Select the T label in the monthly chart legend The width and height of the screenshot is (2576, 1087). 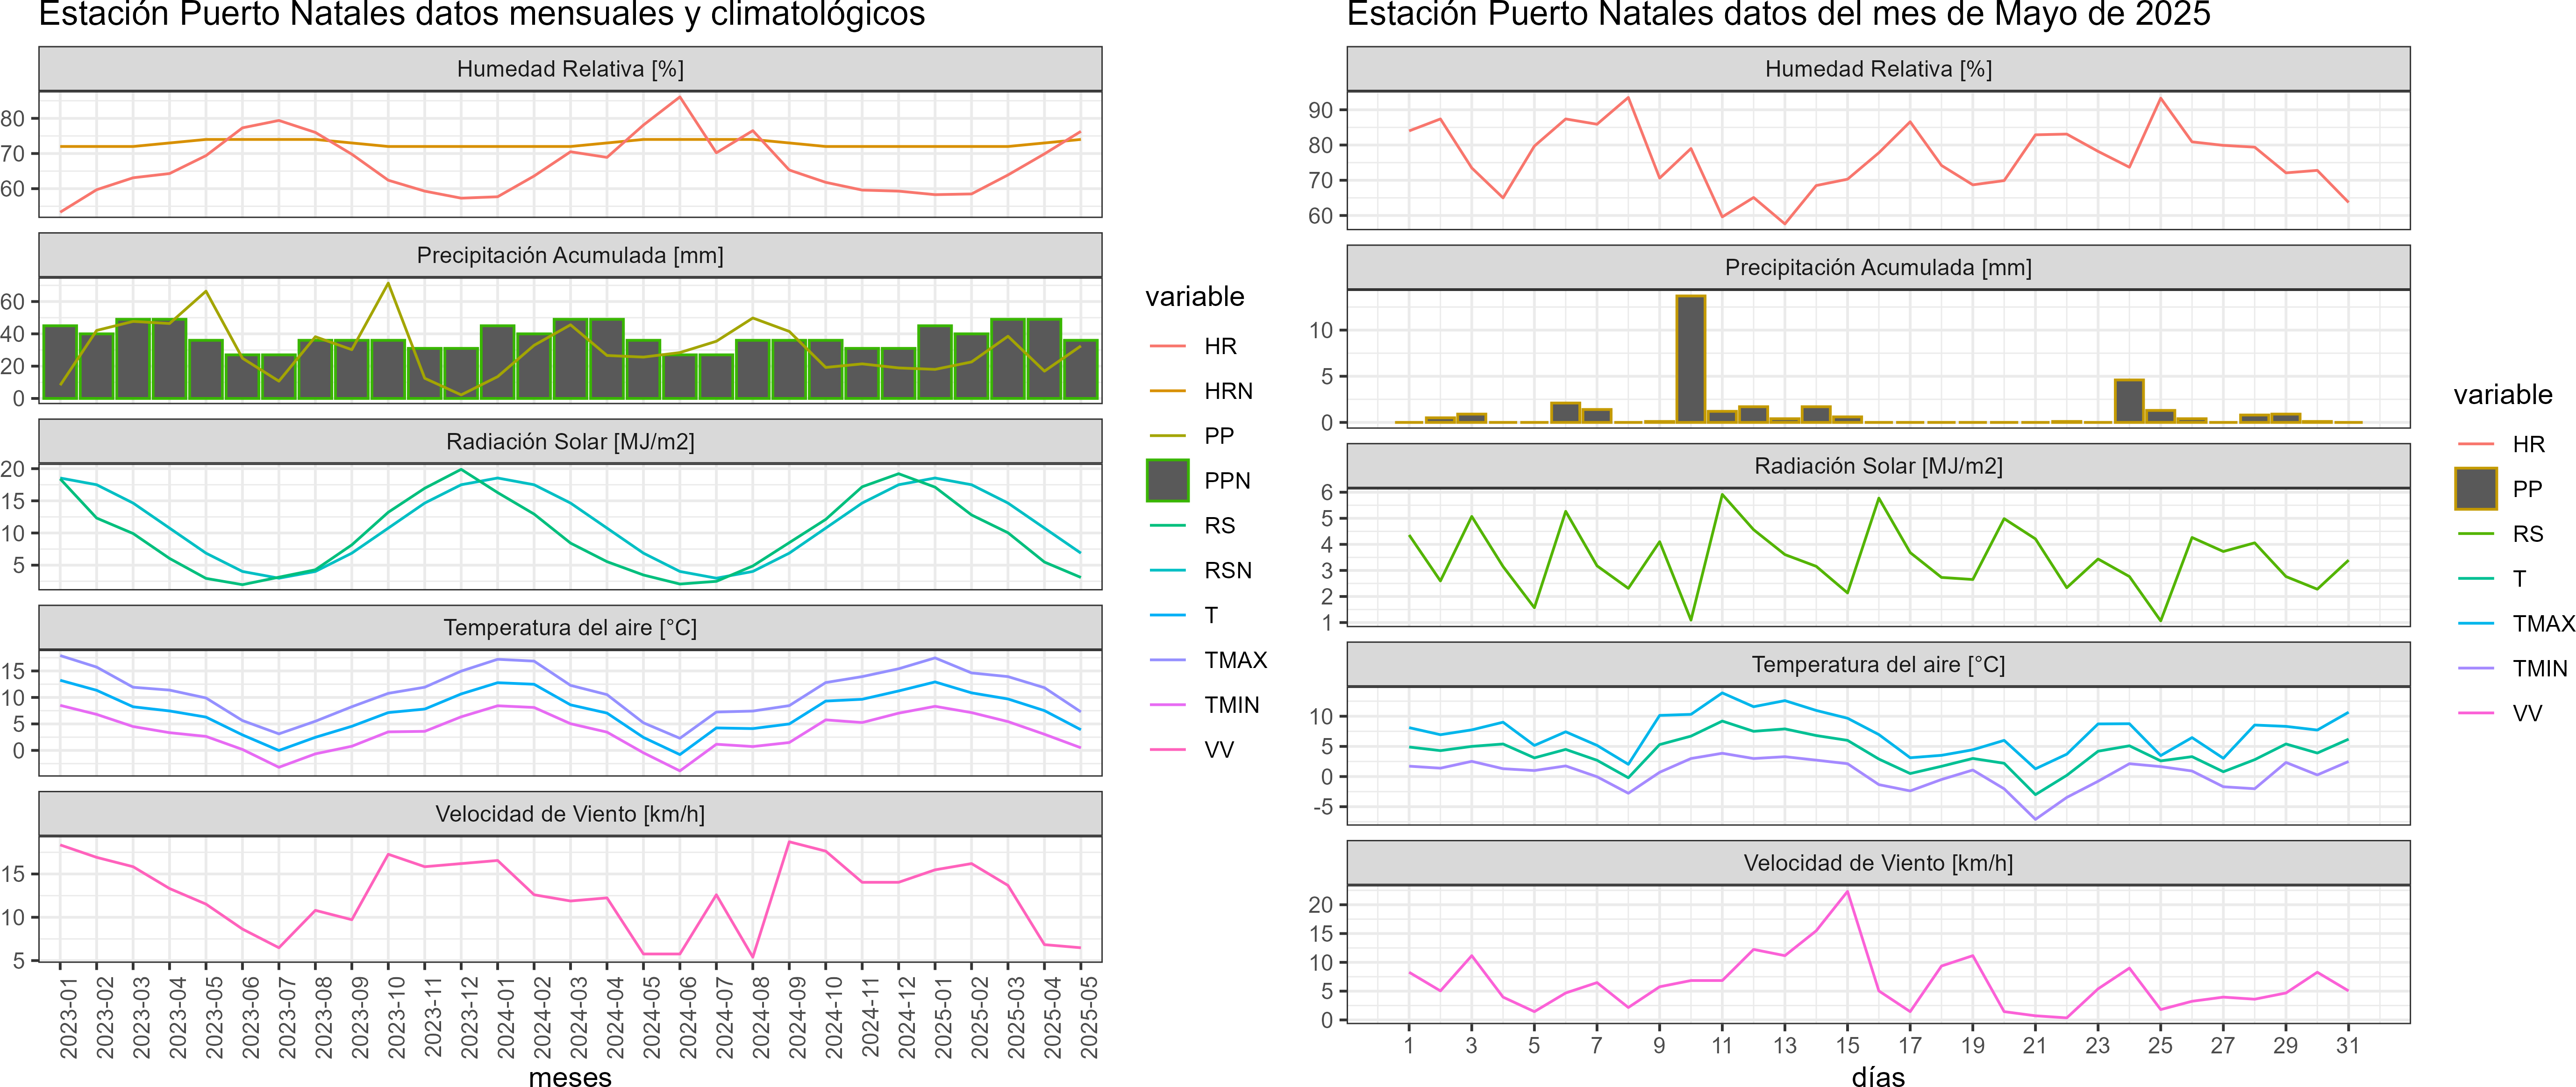click(1210, 615)
